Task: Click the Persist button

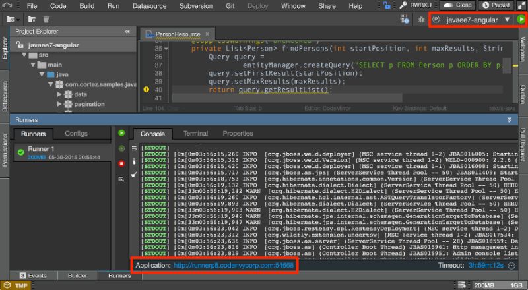Action: (496, 5)
